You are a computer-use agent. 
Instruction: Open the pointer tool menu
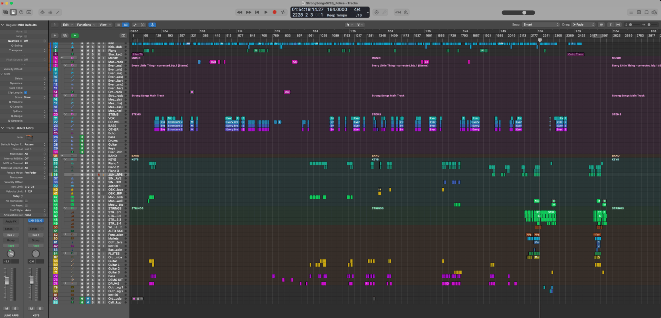(x=349, y=25)
